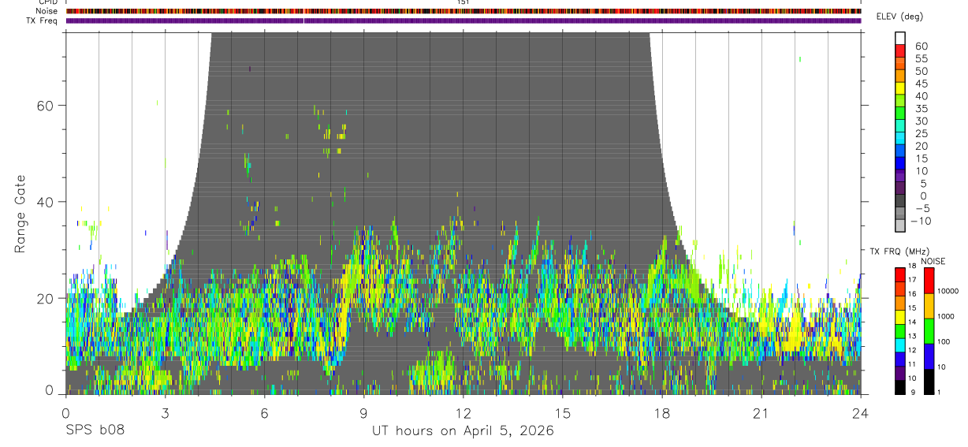Screen dimensions: 968x447
Task: Select the yellow segment of the ELEV color bar
Action: pyautogui.click(x=901, y=90)
